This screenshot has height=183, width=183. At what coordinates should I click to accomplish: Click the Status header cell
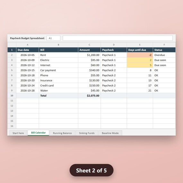(164, 50)
